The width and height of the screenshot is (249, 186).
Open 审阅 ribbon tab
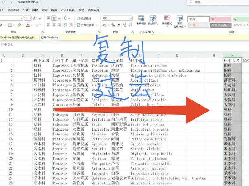(45, 10)
